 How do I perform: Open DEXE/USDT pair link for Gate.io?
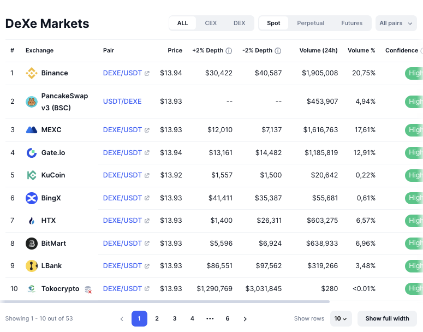tap(122, 153)
